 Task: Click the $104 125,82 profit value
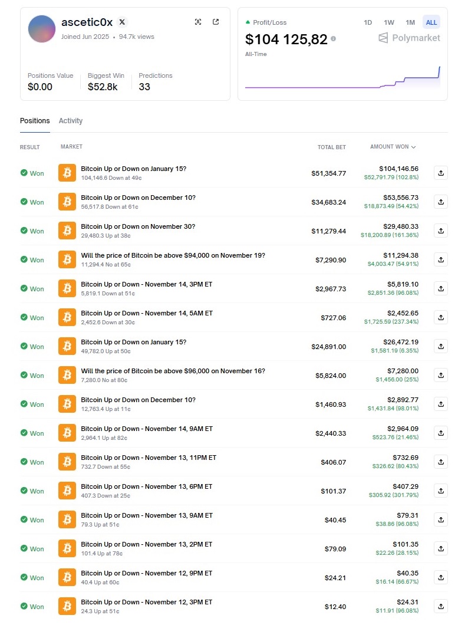286,39
